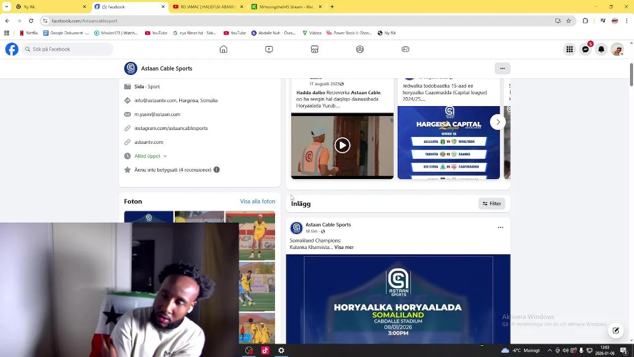The width and height of the screenshot is (634, 357).
Task: Open the Facebook Gaming icon
Action: (405, 49)
